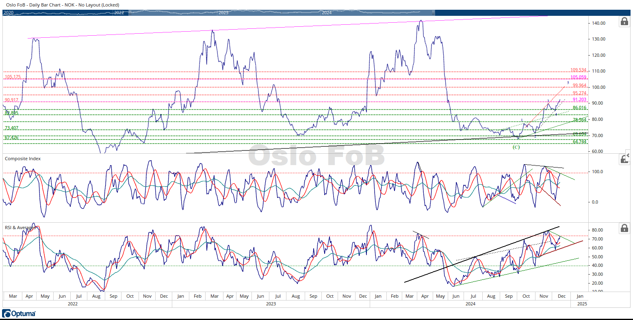Screen dimensions: 633x320
Task: Click the 73.407 label on the left
Action: point(11,128)
